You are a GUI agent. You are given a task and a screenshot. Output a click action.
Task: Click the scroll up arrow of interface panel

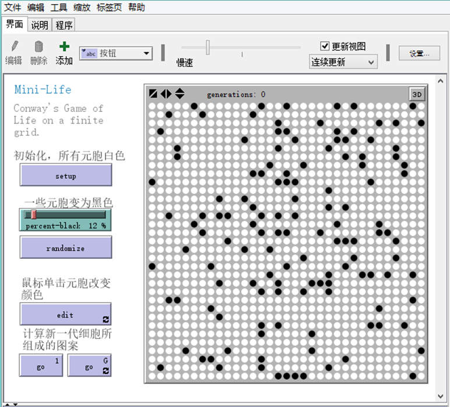pos(441,81)
